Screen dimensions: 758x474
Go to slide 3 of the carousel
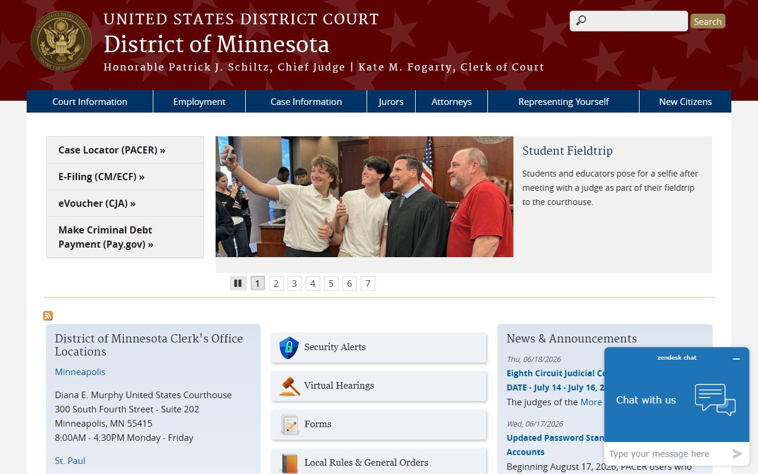[x=294, y=283]
